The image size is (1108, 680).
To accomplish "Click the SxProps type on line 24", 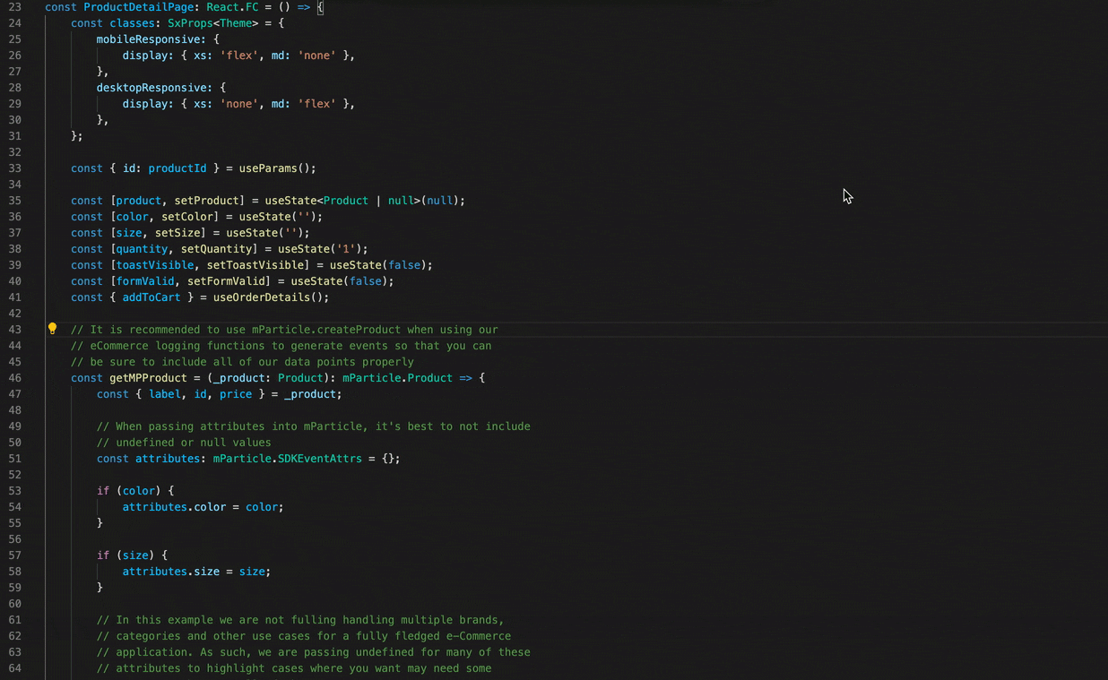I will tap(191, 23).
